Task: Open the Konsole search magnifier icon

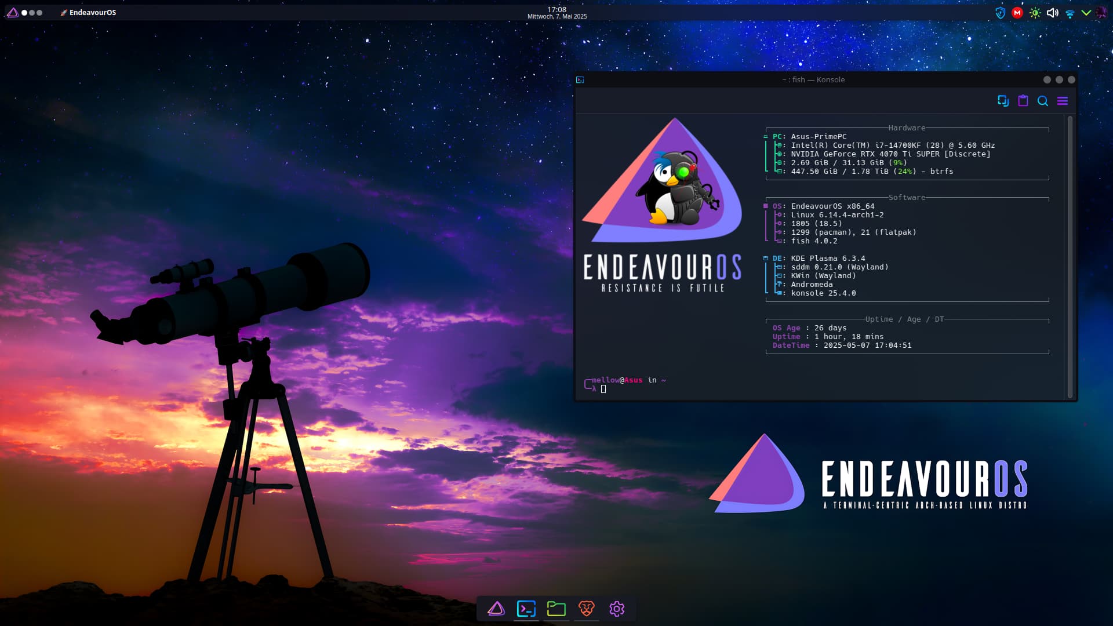Action: pyautogui.click(x=1043, y=101)
